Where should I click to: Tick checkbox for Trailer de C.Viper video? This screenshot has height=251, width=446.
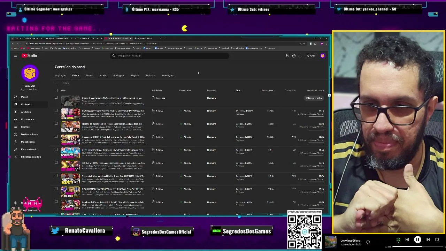tap(56, 175)
